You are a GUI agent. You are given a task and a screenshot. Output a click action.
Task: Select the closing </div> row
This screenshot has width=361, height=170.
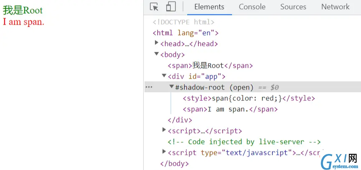click(x=180, y=120)
